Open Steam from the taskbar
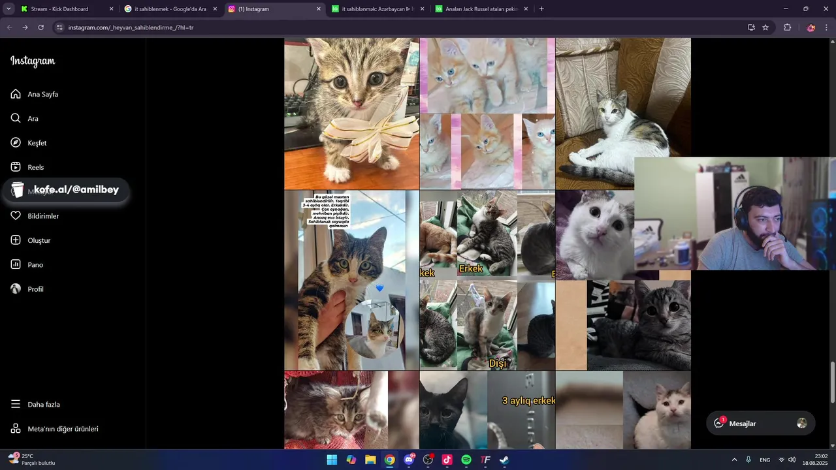The width and height of the screenshot is (836, 470). tap(504, 460)
